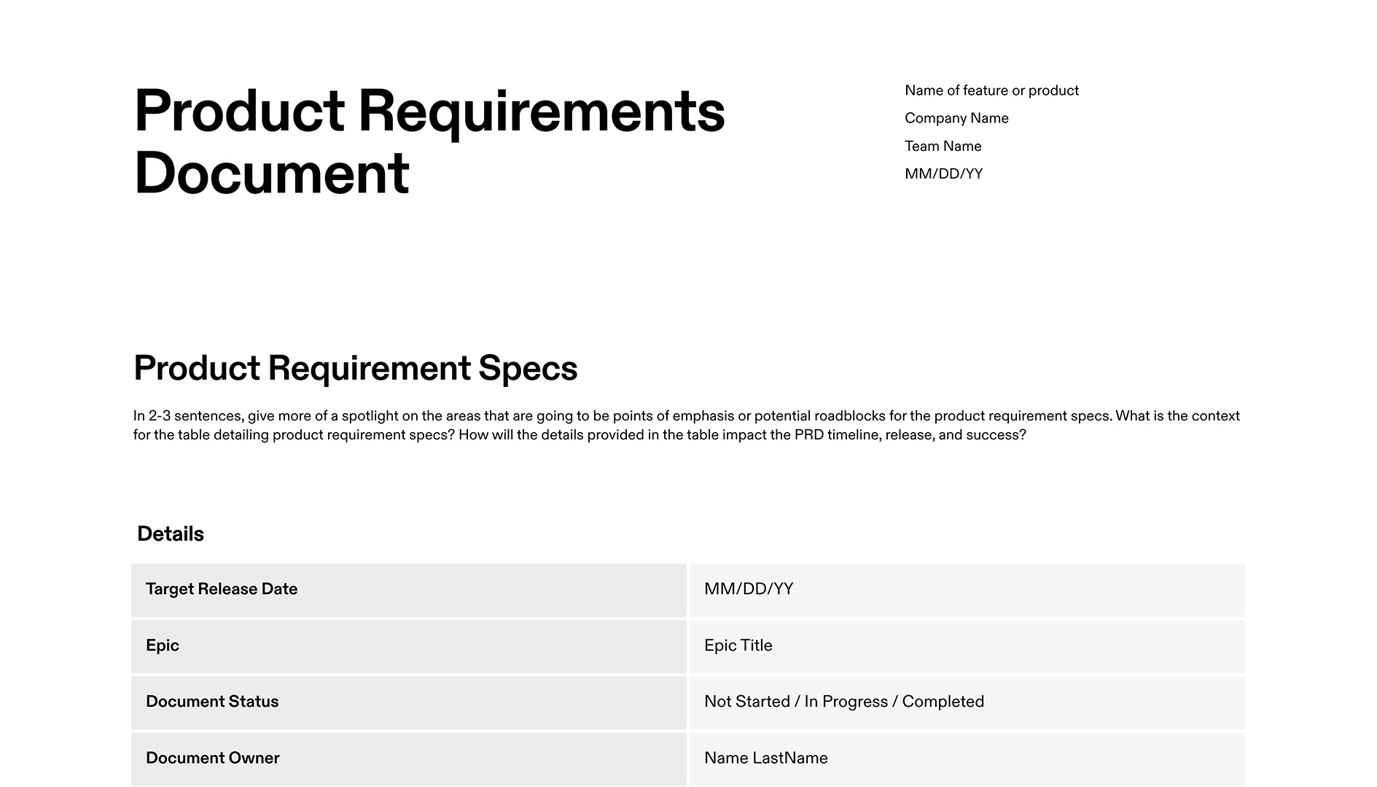Click the "Document Status" row label
The width and height of the screenshot is (1377, 787).
211,702
